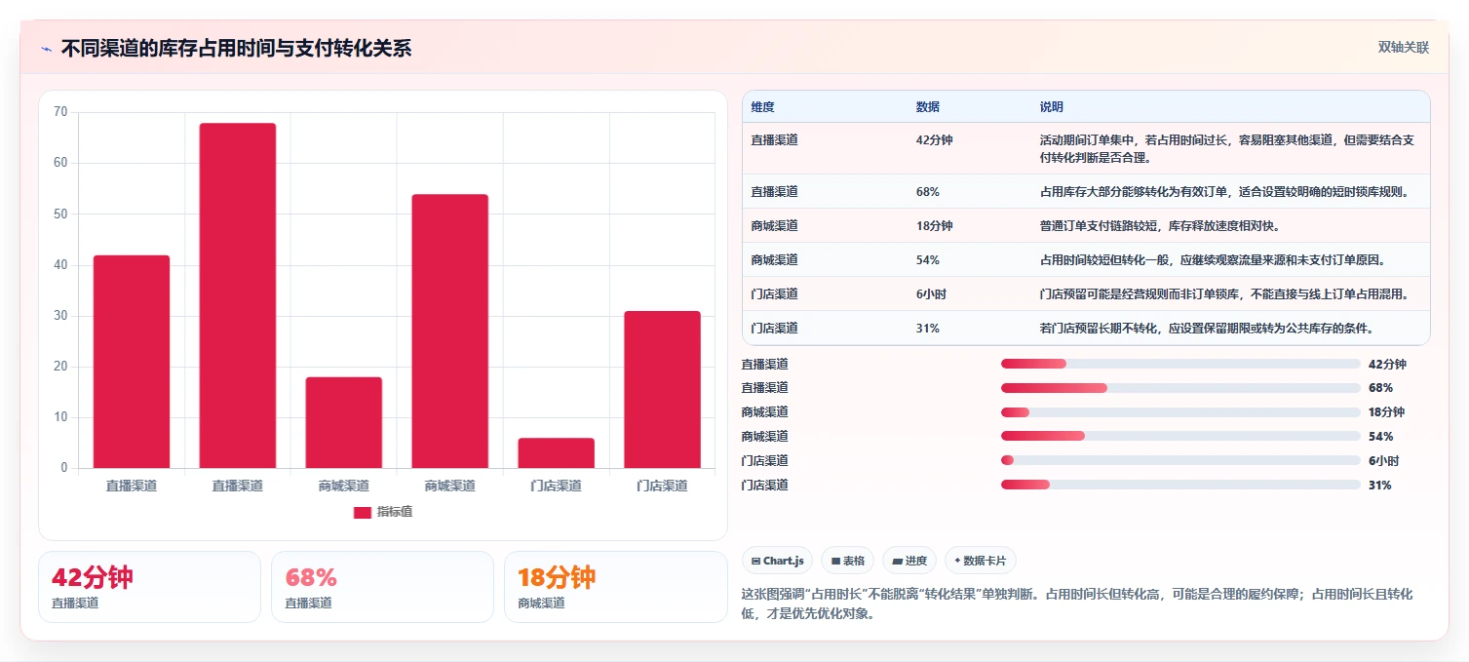Click the 数据卡片 chip
The image size is (1469, 662).
tap(981, 561)
